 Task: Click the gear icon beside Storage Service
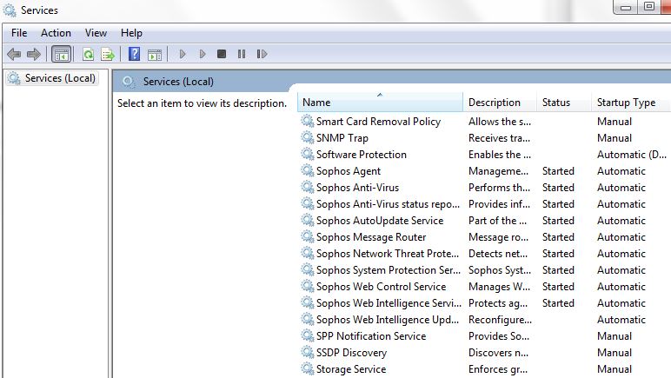point(308,368)
